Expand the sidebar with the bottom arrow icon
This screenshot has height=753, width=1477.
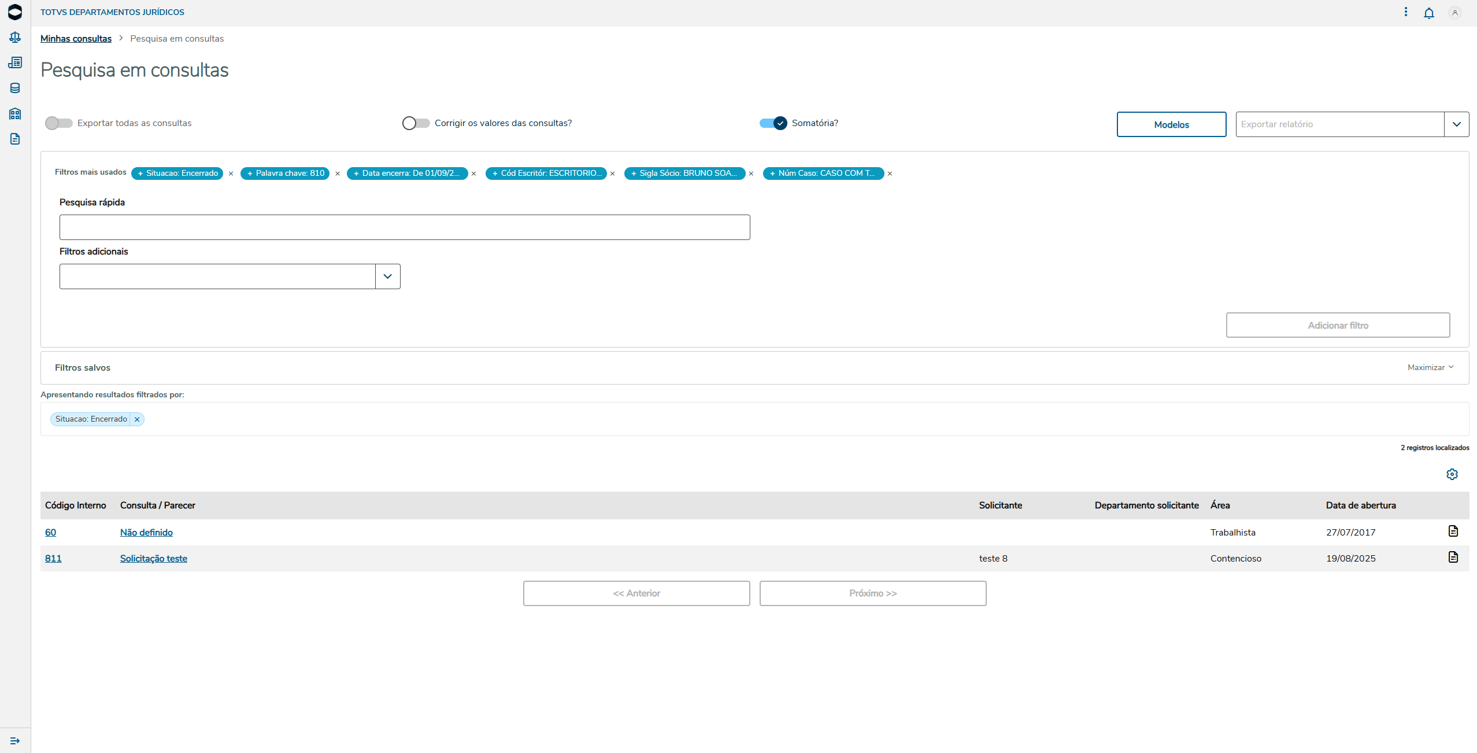pyautogui.click(x=15, y=740)
